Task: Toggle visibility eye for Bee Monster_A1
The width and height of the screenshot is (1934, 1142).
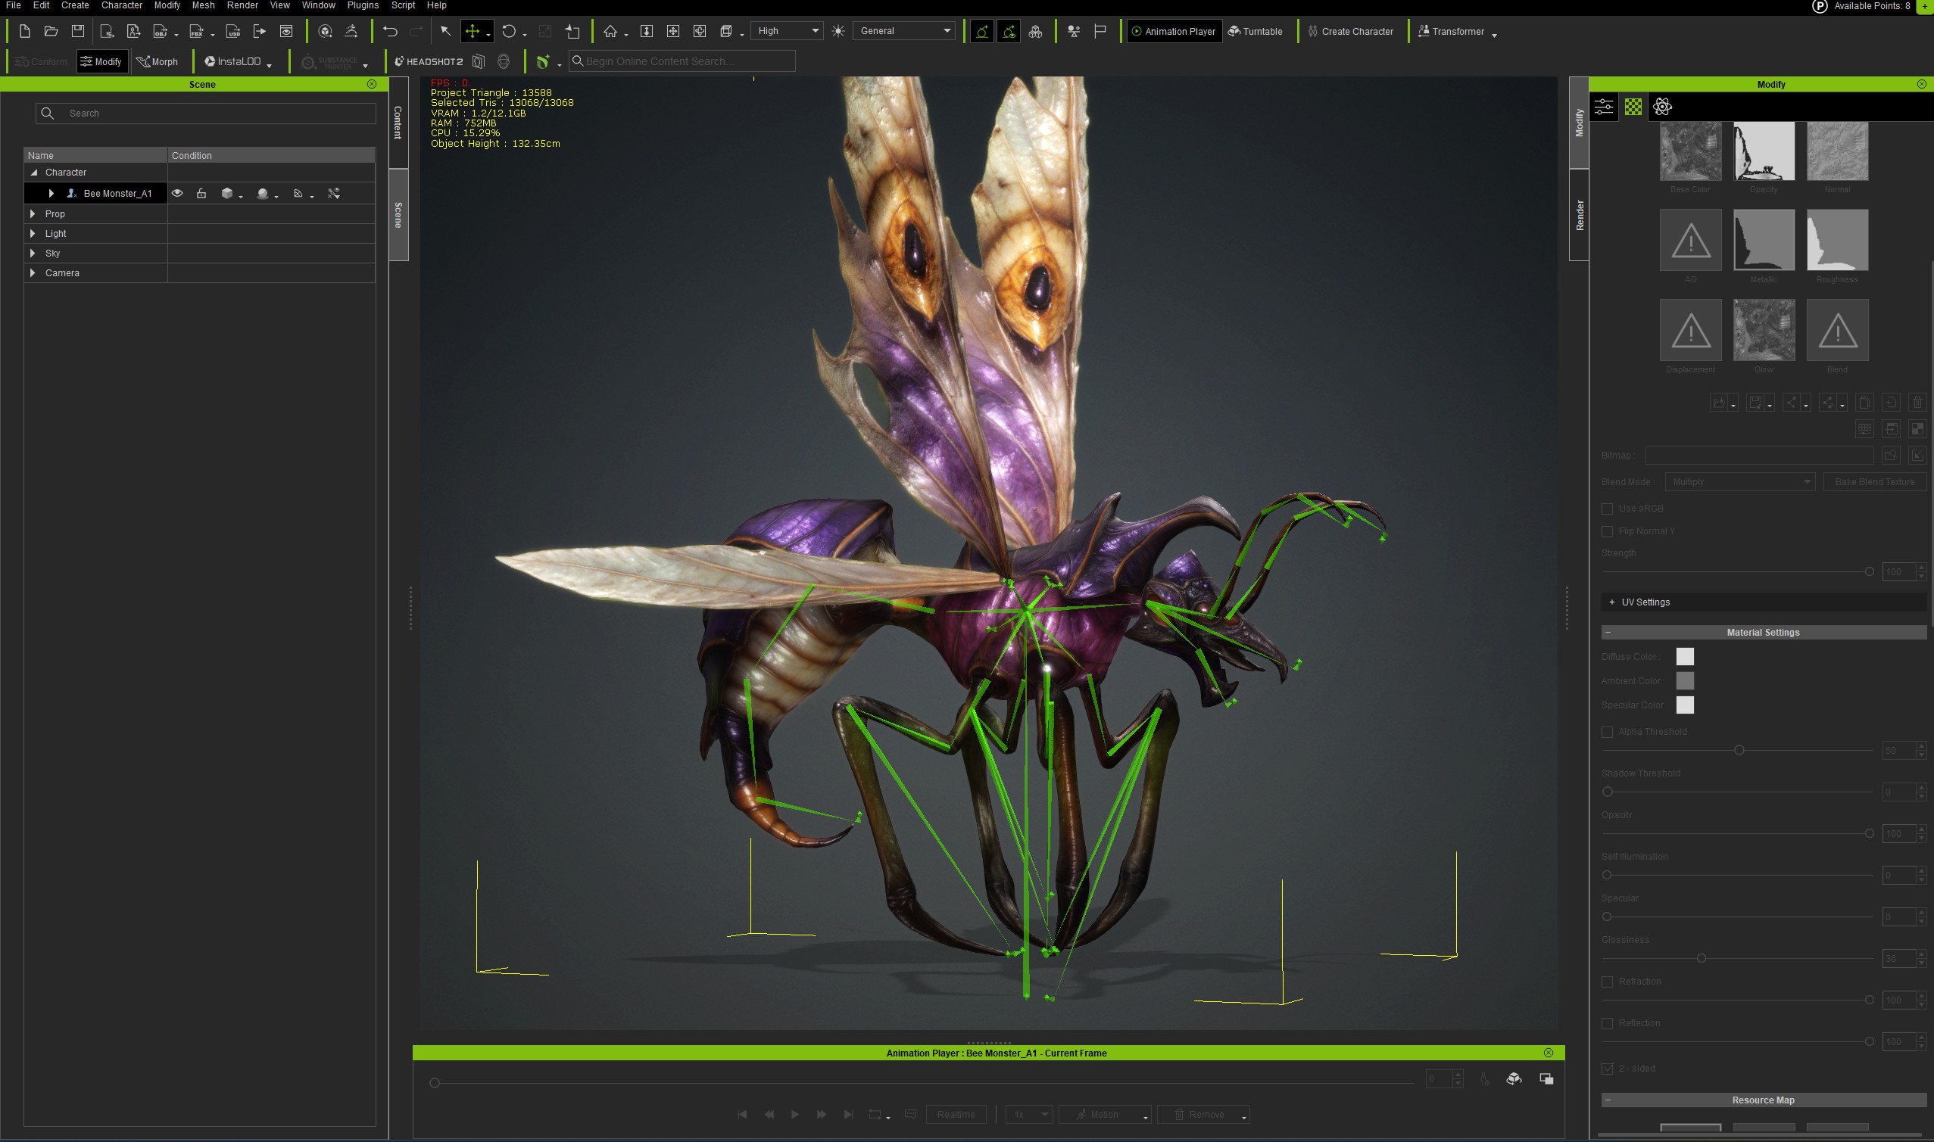Action: point(177,193)
